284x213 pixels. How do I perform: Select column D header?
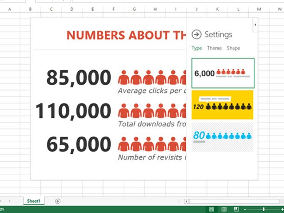point(71,9)
